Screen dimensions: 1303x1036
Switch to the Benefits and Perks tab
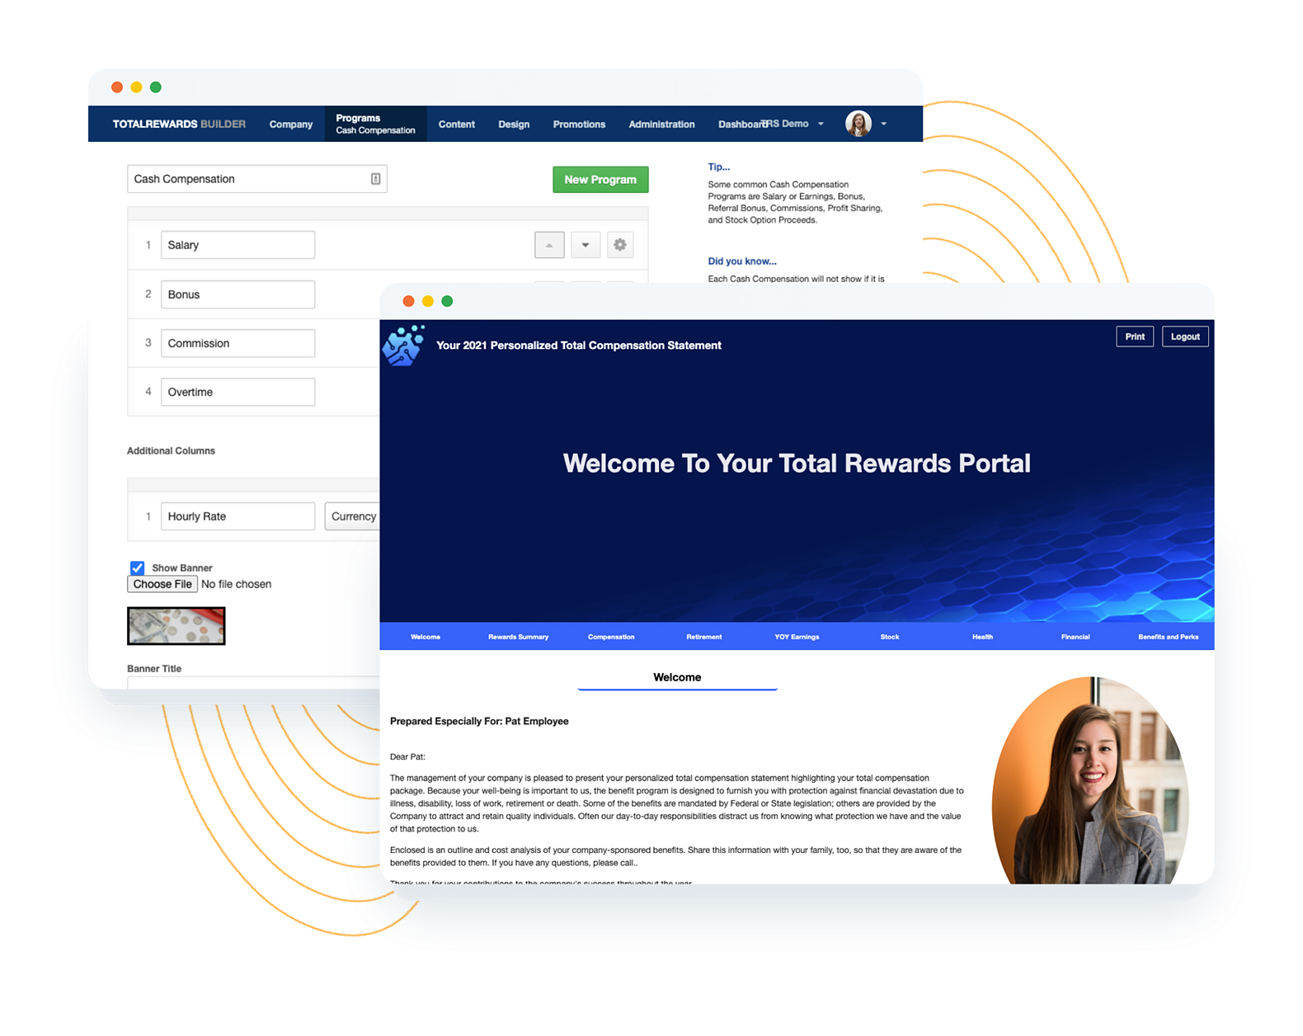pos(1168,637)
